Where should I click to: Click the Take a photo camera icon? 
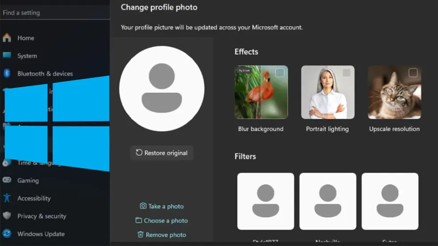[x=143, y=206]
